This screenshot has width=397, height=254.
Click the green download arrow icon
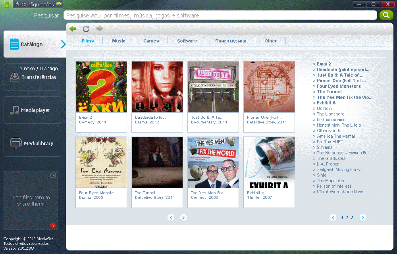click(6, 4)
